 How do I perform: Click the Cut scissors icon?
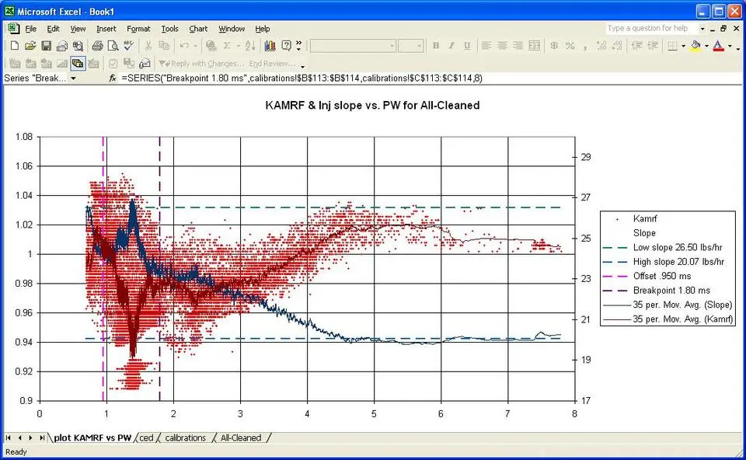(x=148, y=46)
